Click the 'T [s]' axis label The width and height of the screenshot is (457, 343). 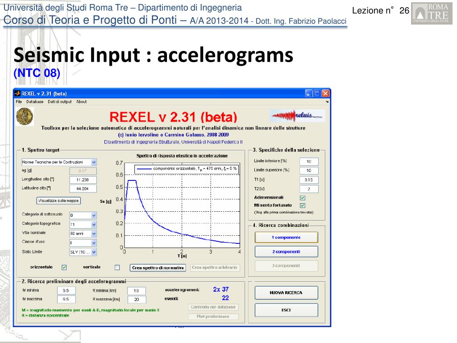182,256
